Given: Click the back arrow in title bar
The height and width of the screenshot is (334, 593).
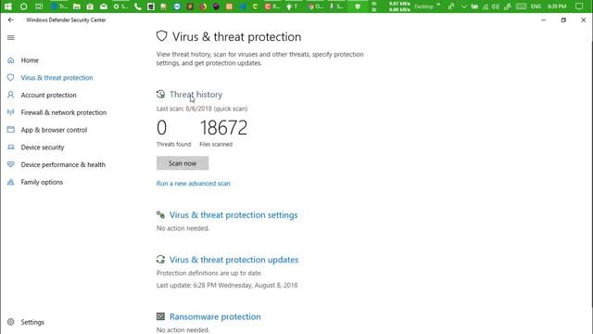Looking at the screenshot, I should [x=10, y=19].
